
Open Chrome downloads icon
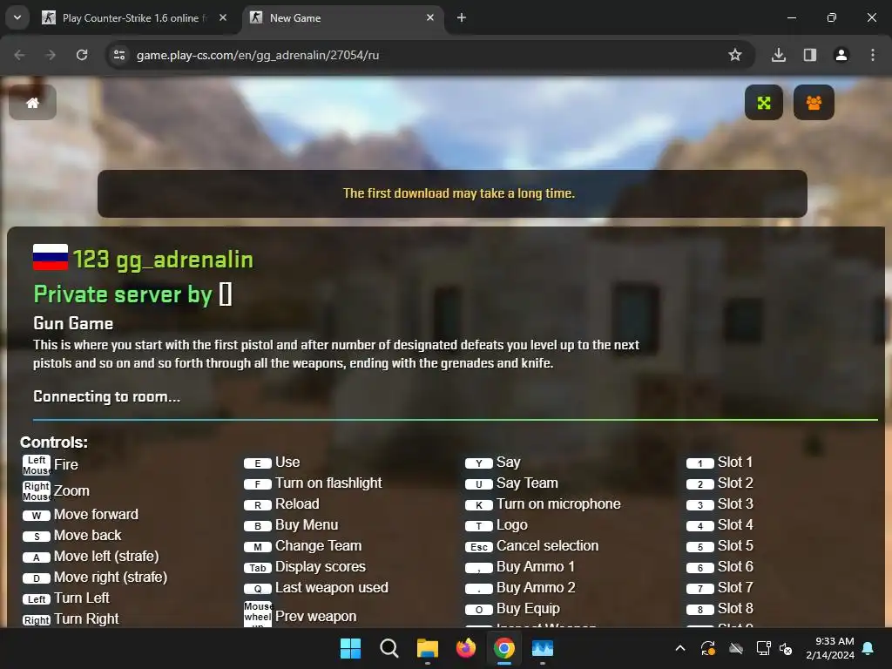tap(778, 55)
